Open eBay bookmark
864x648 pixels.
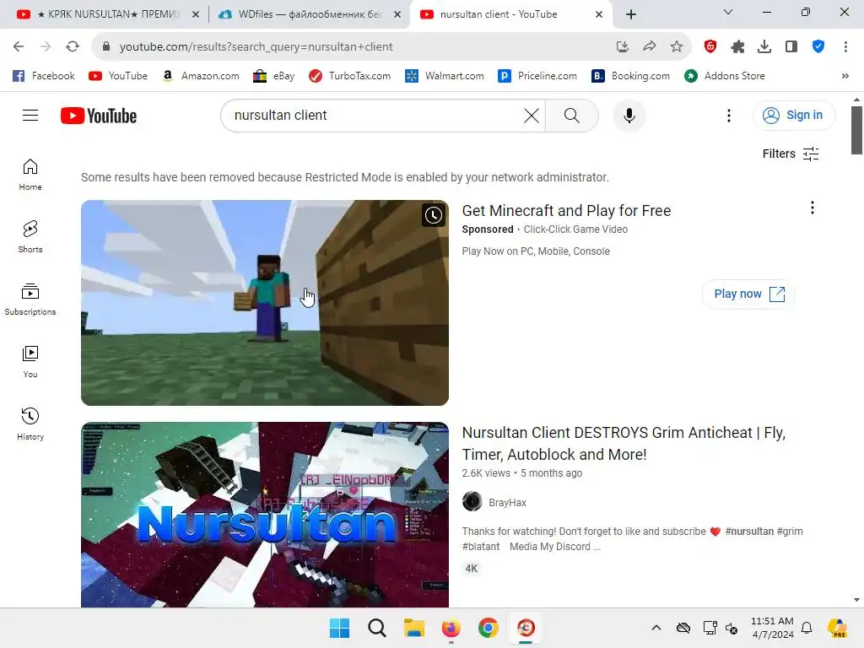coord(274,76)
